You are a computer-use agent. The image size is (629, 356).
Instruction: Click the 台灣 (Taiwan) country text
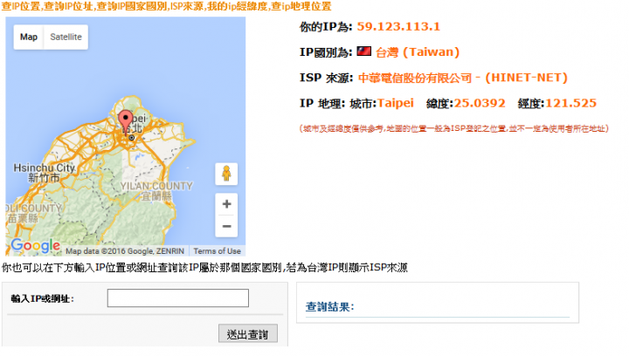coord(418,52)
